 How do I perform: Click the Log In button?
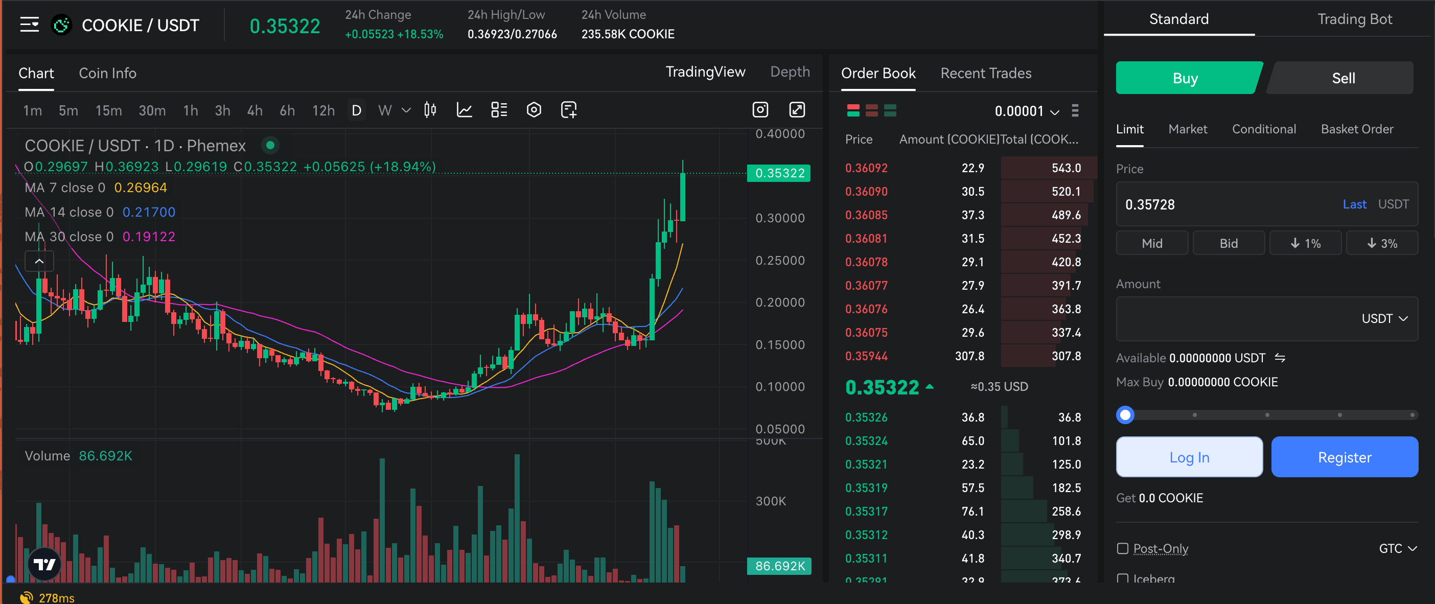(x=1189, y=457)
